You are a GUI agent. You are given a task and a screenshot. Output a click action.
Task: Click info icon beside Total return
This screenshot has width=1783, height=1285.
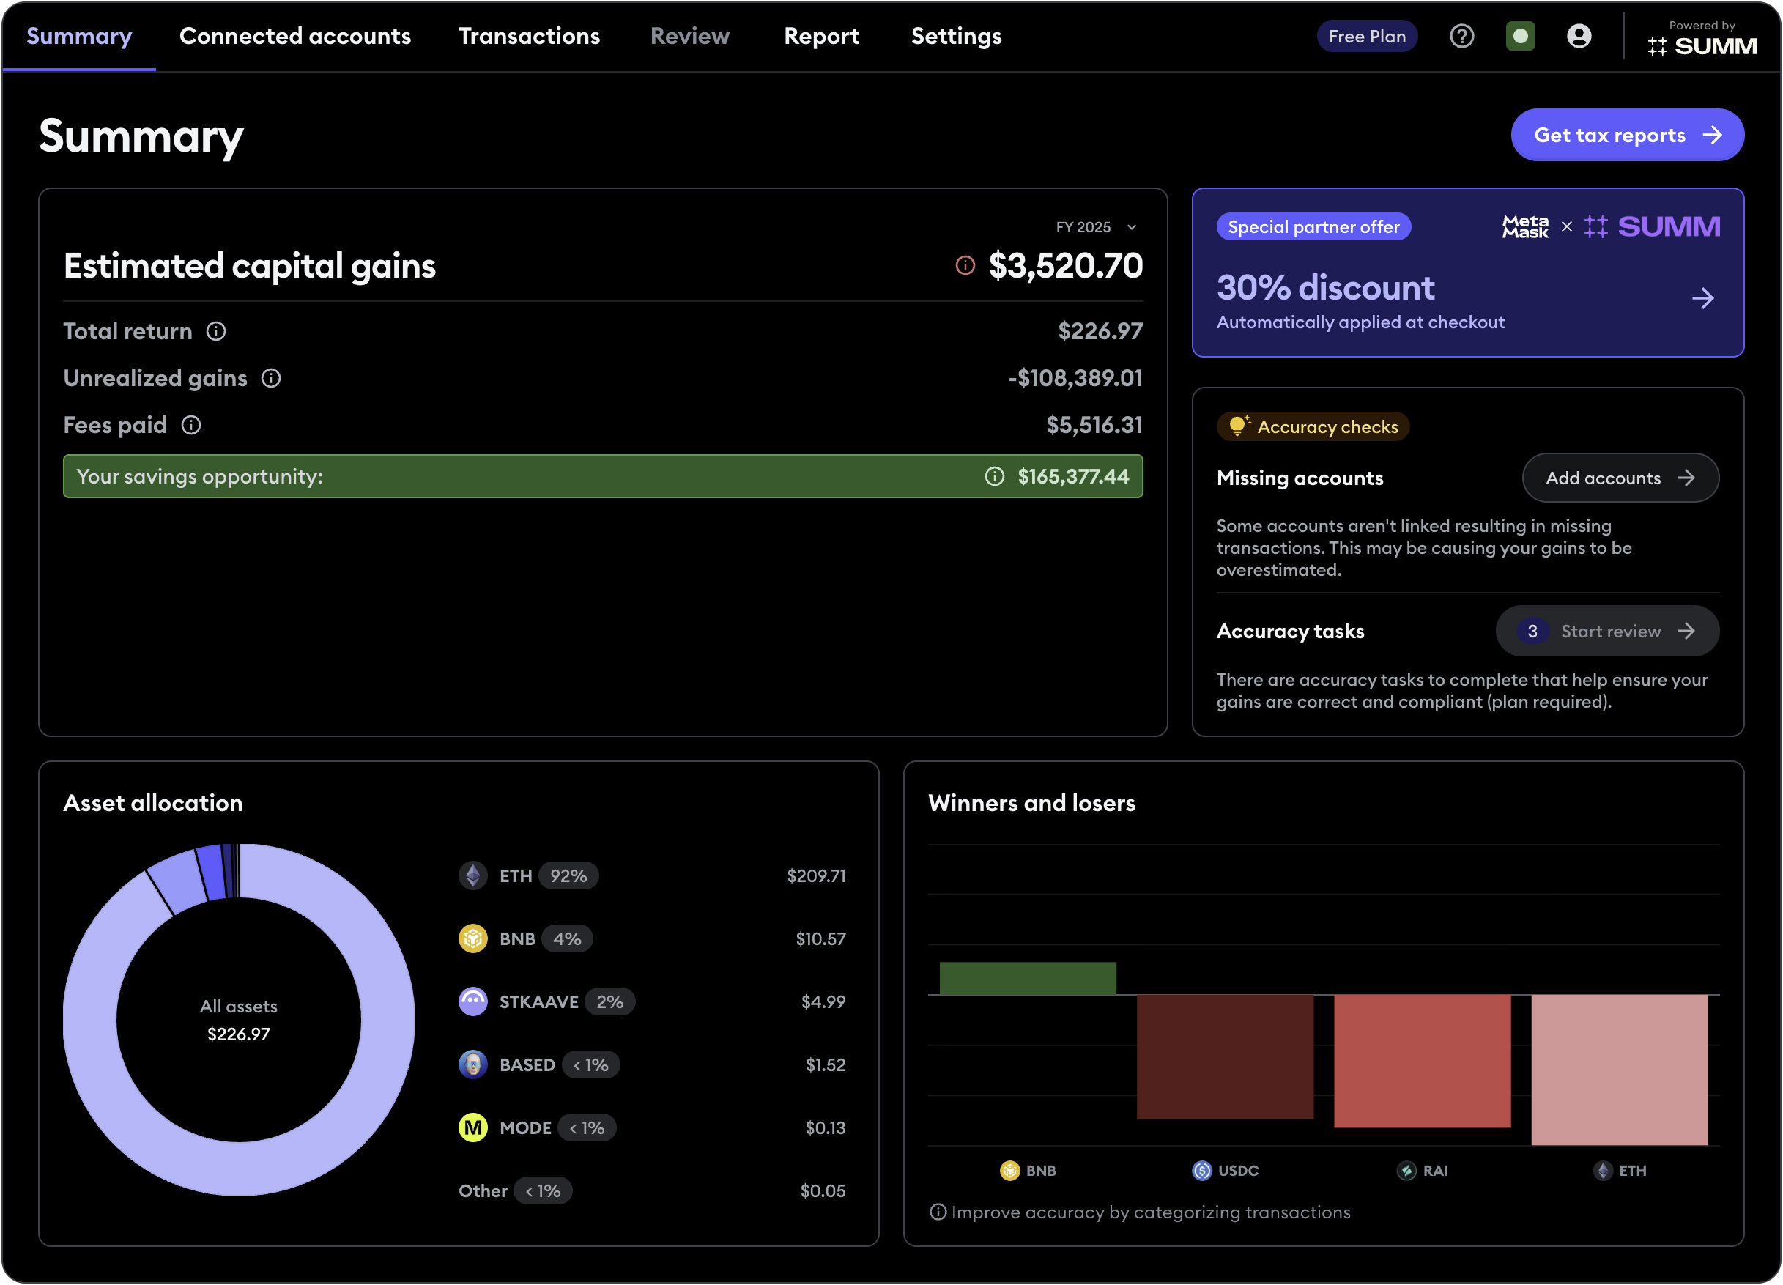click(216, 331)
